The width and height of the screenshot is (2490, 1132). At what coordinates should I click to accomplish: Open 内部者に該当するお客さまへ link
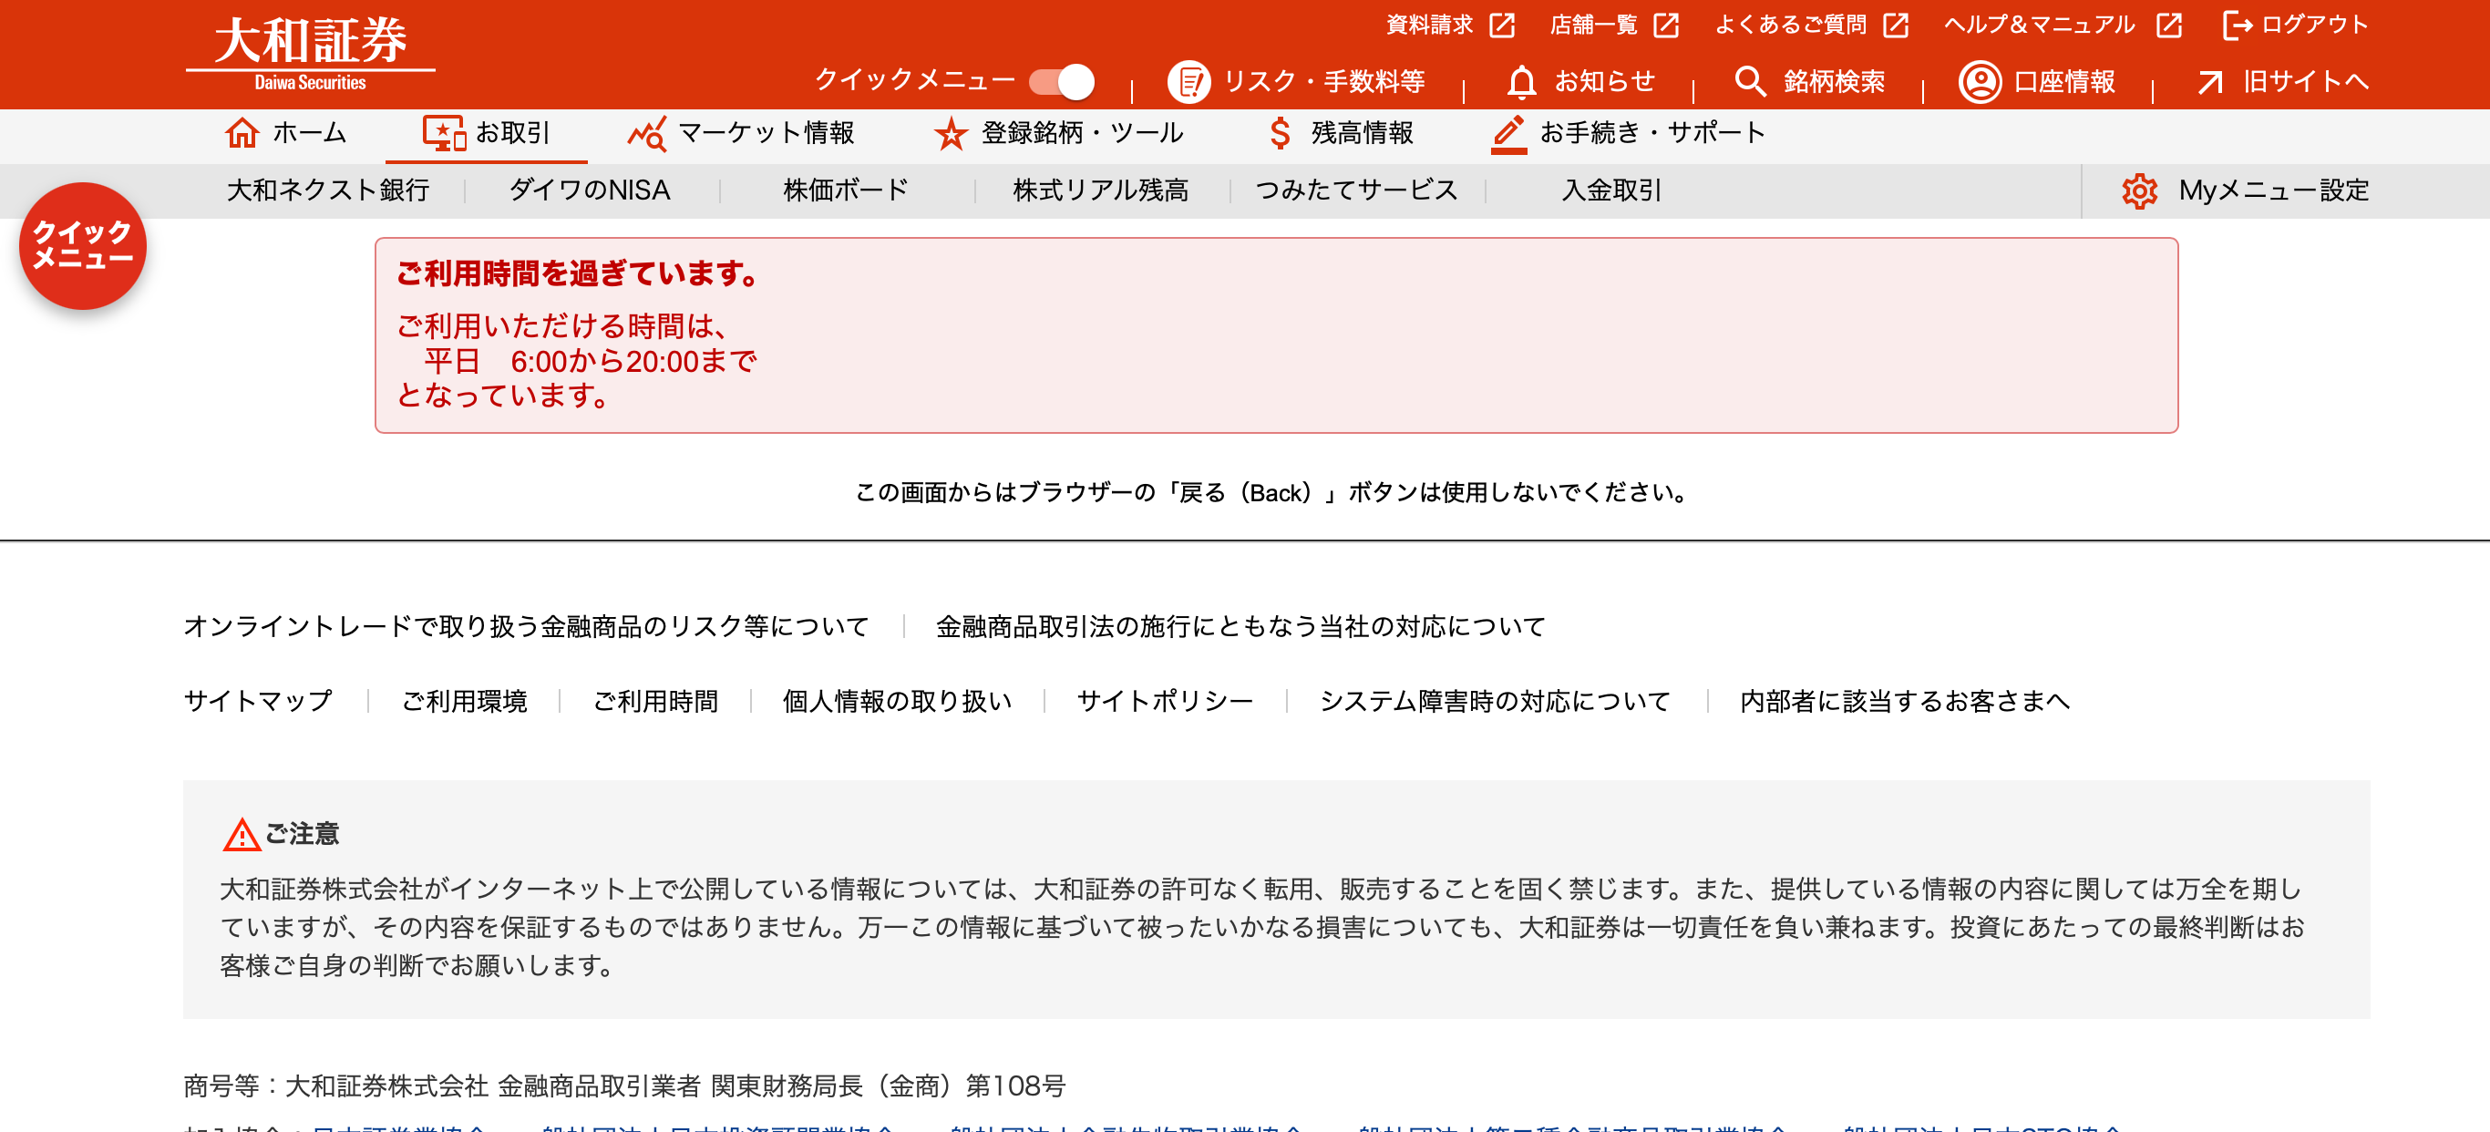point(1905,701)
